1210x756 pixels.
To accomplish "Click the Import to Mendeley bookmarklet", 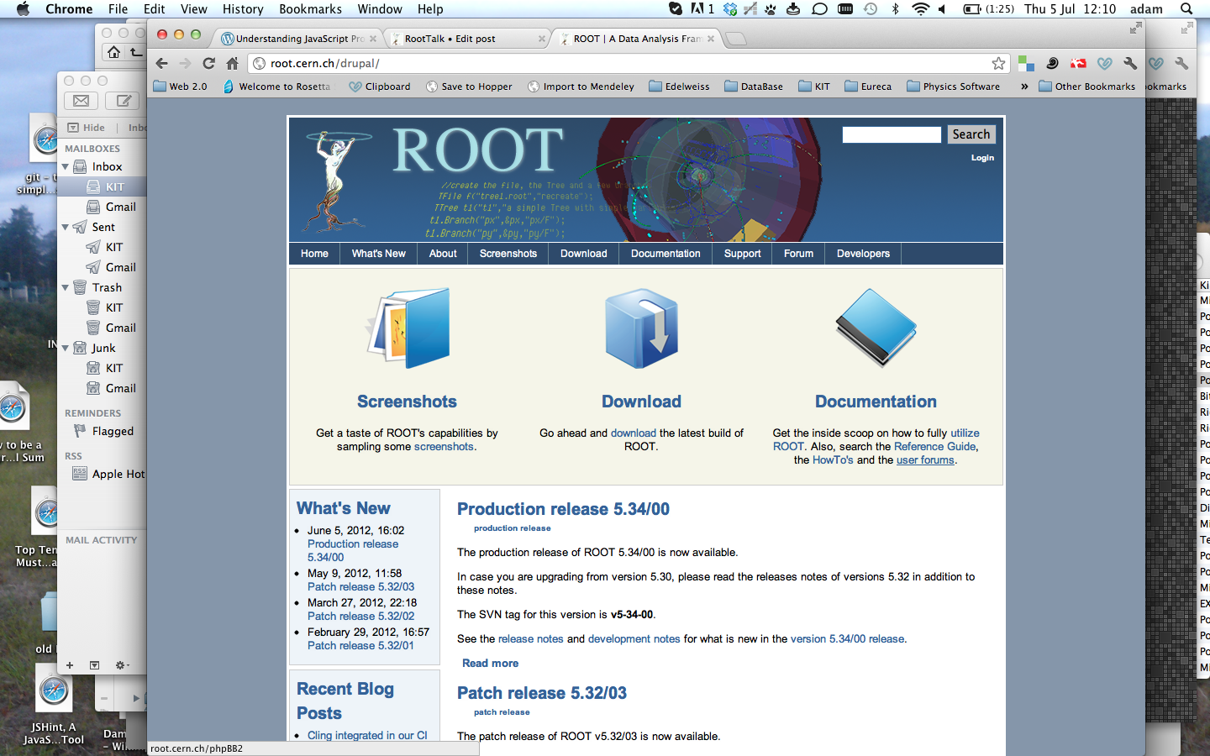I will click(x=581, y=87).
